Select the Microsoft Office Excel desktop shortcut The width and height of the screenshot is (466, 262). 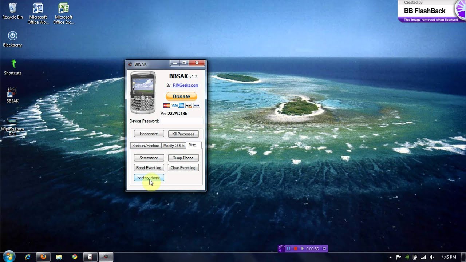[x=64, y=13]
